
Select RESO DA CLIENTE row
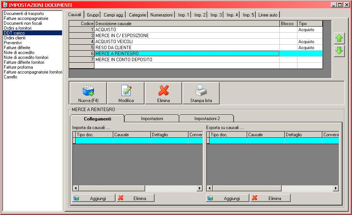[x=196, y=48]
